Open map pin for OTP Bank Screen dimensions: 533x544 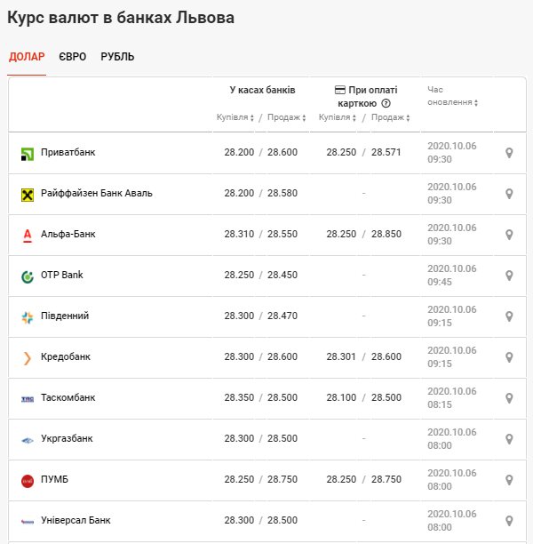pos(509,276)
